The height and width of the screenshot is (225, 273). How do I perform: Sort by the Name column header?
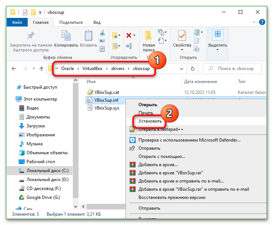coord(91,82)
